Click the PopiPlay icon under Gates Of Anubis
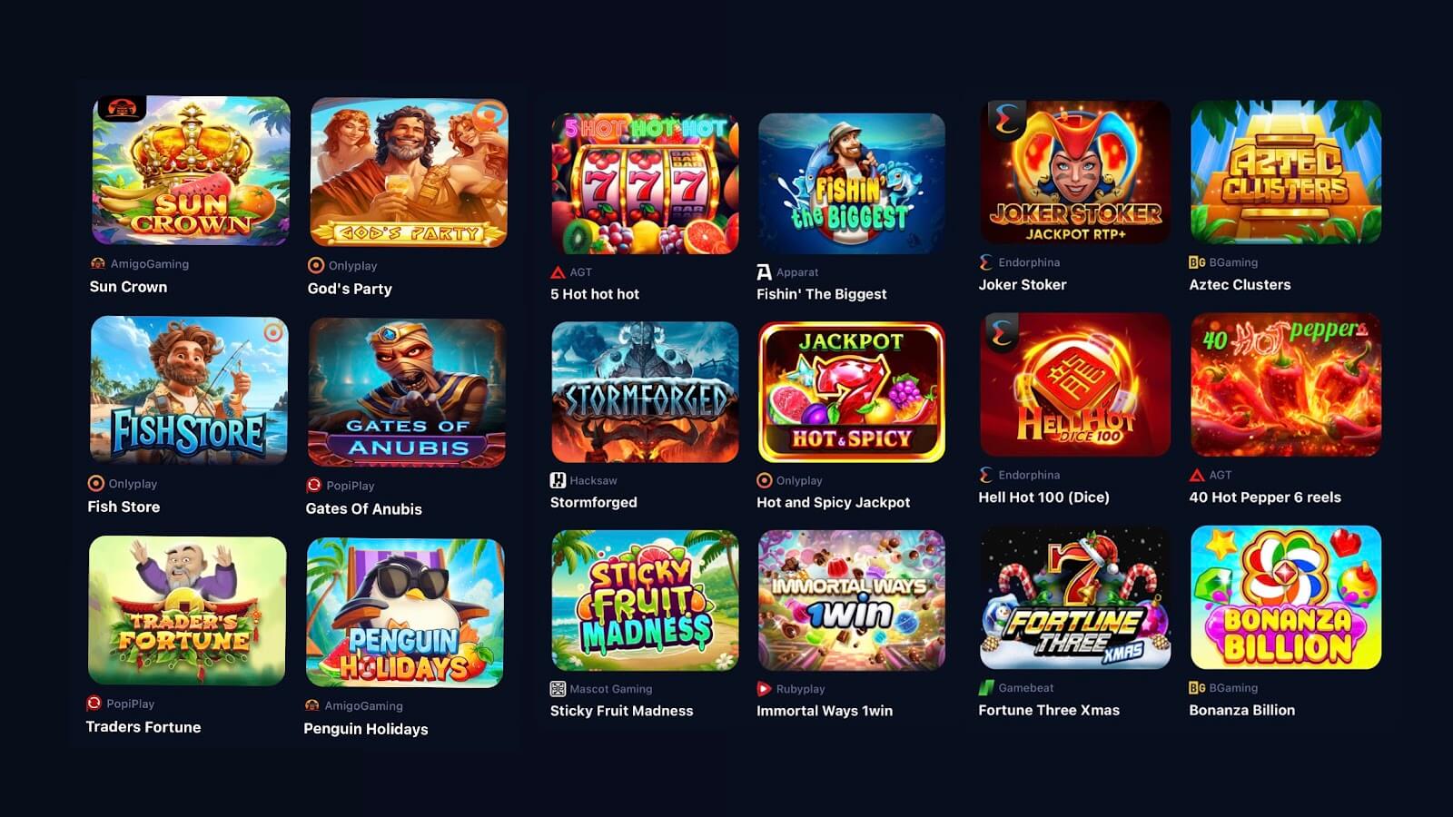The image size is (1453, 817). [314, 486]
